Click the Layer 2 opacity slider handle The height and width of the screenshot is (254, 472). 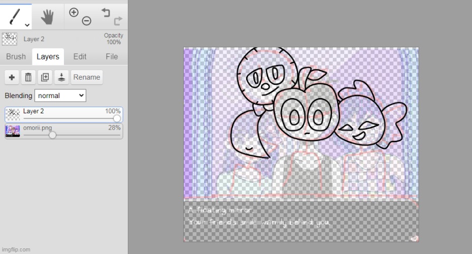pyautogui.click(x=117, y=118)
